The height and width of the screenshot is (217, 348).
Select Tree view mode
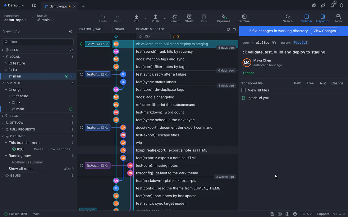[x=310, y=83]
